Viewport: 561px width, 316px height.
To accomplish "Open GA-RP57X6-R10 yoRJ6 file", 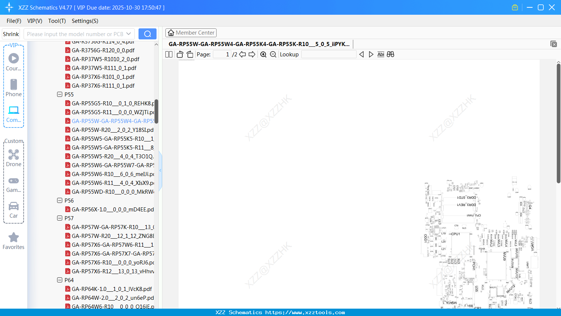I will pos(110,262).
